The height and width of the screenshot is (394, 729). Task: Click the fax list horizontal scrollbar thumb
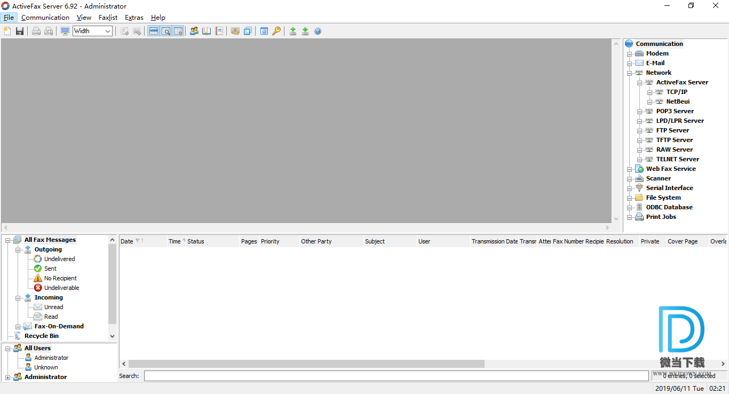[306, 364]
